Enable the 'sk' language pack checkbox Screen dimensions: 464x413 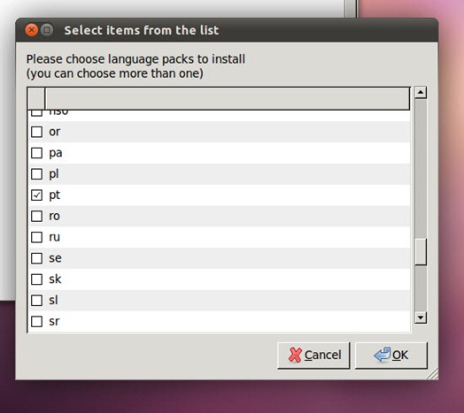36,279
